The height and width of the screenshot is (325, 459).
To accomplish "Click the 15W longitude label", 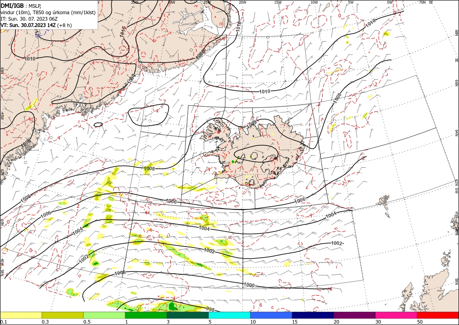I will pos(278,2).
